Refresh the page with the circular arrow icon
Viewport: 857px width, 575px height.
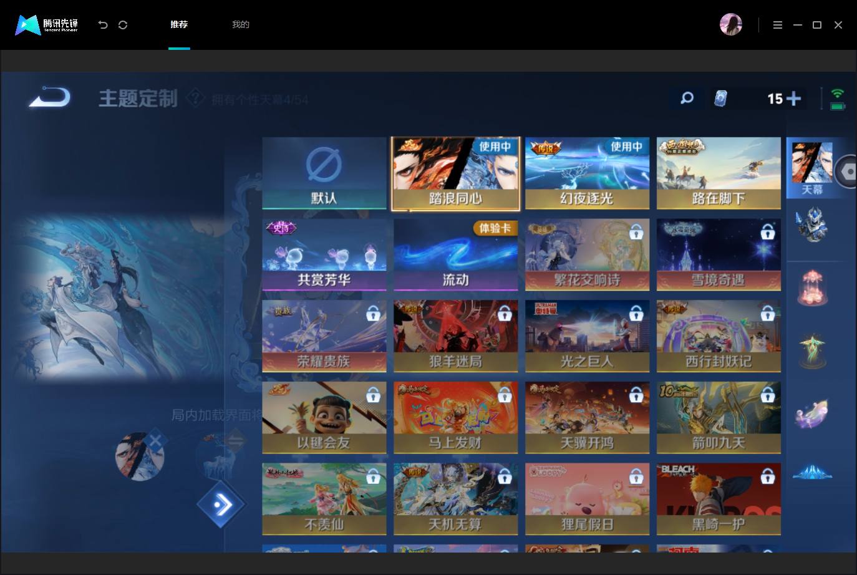point(123,25)
